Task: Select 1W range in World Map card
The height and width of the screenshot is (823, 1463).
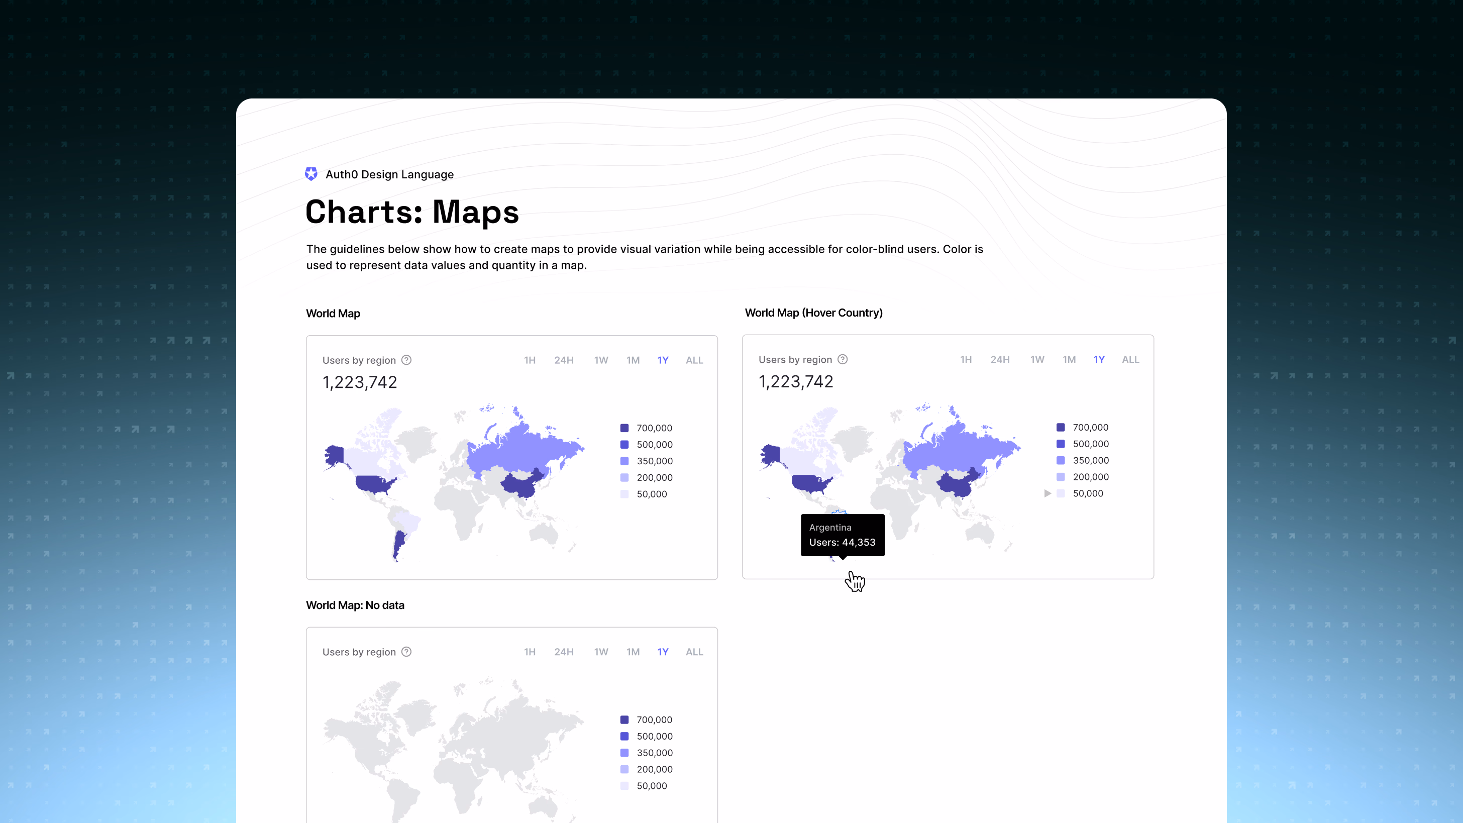Action: (601, 360)
